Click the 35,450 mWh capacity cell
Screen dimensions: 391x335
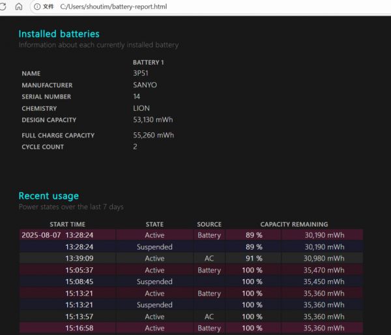tap(324, 282)
